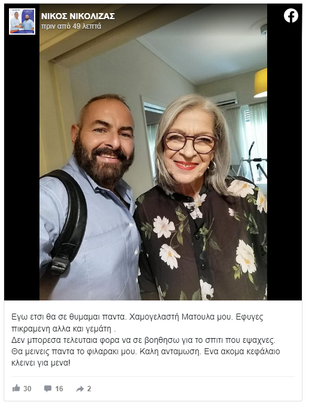Click the comment speech bubble icon

coord(48,388)
